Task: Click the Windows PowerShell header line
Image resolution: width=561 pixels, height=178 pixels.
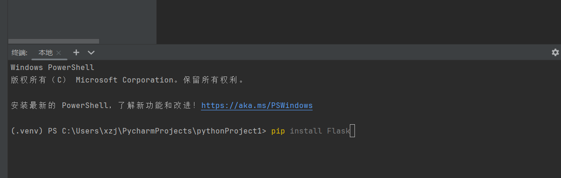Action: point(53,68)
